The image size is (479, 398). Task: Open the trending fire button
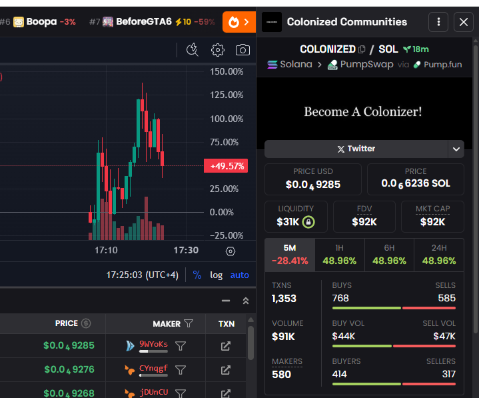click(239, 22)
